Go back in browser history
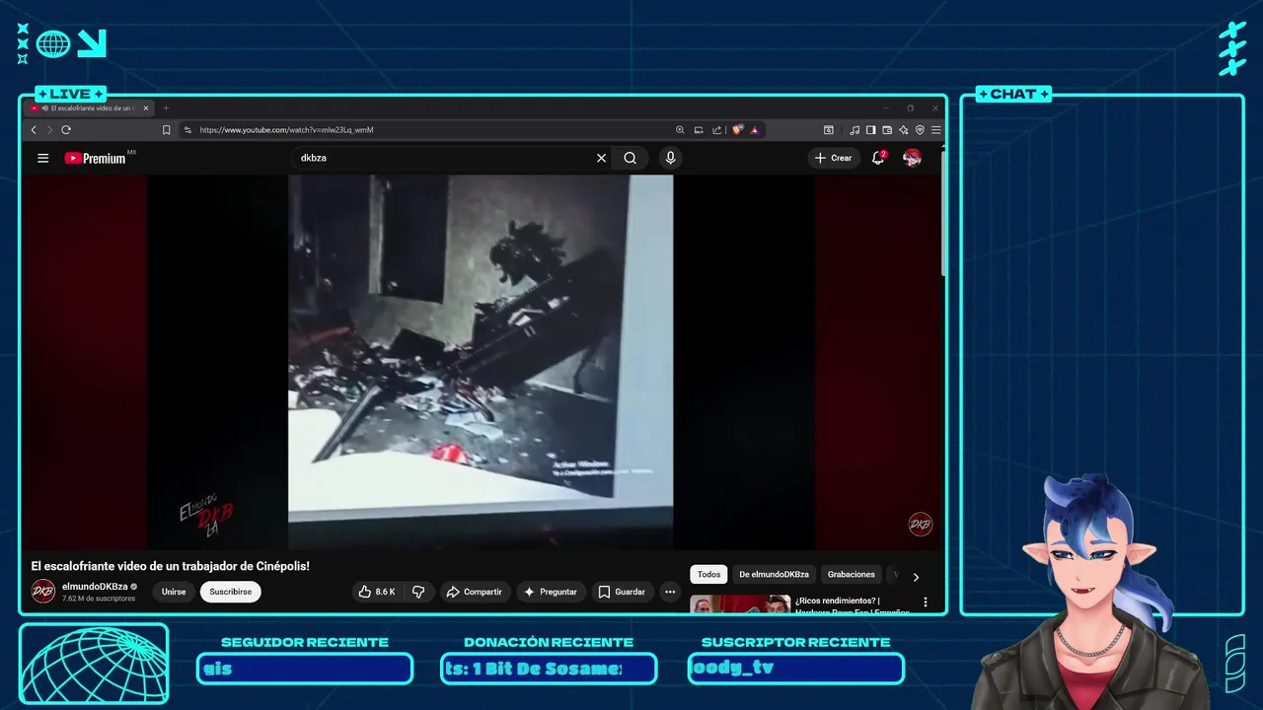 (x=34, y=130)
